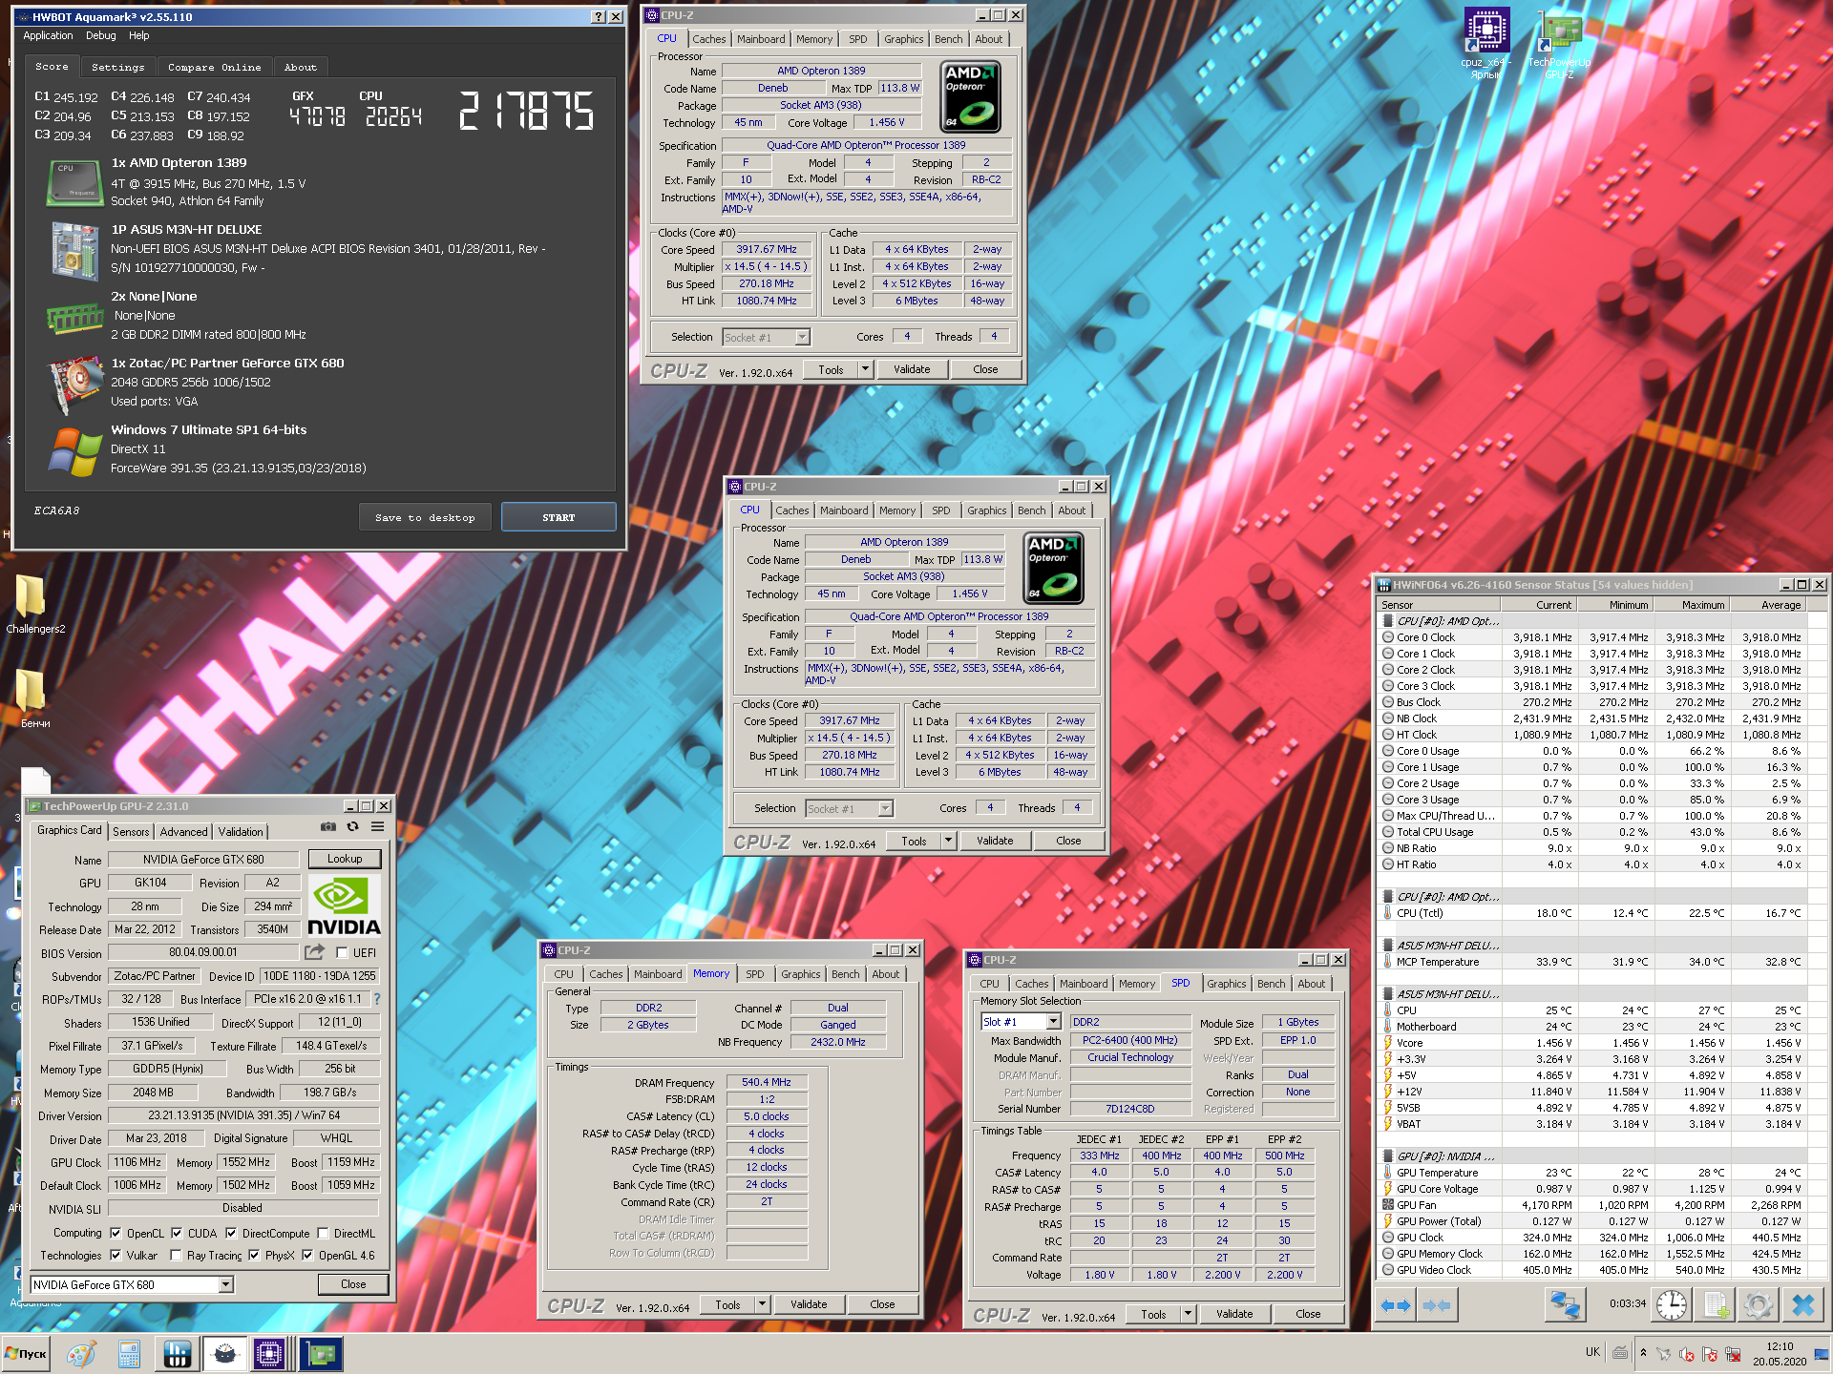Open Mainboard tab in top CPU-Z window

pos(761,39)
